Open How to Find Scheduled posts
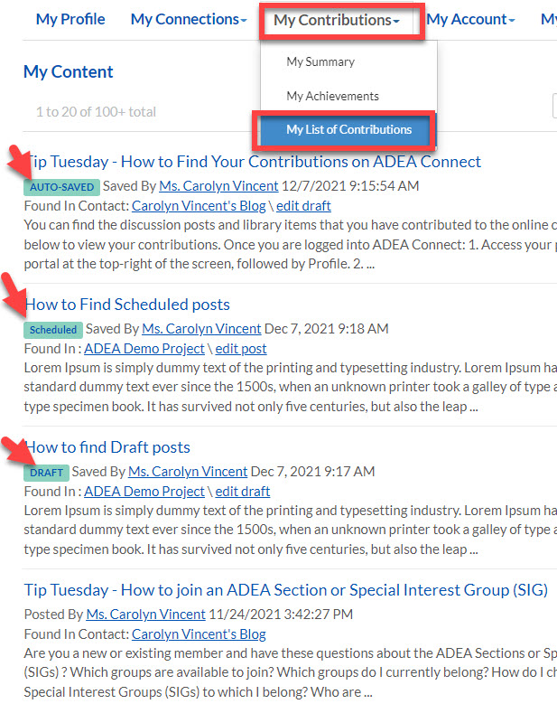Image resolution: width=557 pixels, height=704 pixels. pos(127,305)
